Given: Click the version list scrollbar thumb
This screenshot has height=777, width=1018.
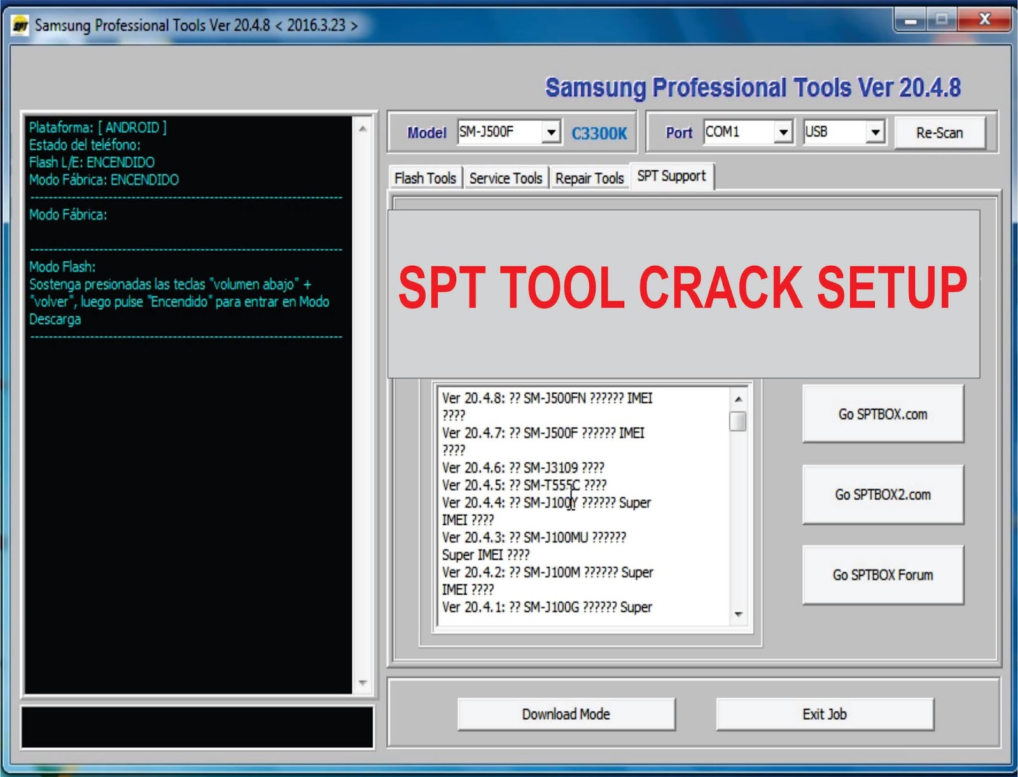Looking at the screenshot, I should click(x=737, y=420).
